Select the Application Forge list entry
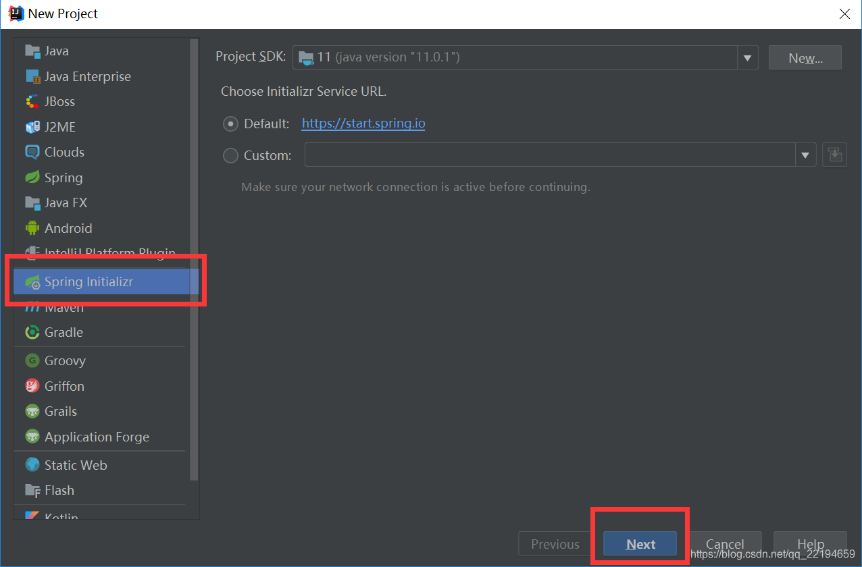 (101, 437)
